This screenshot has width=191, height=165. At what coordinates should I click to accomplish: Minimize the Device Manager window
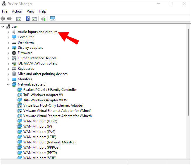(x=158, y=4)
